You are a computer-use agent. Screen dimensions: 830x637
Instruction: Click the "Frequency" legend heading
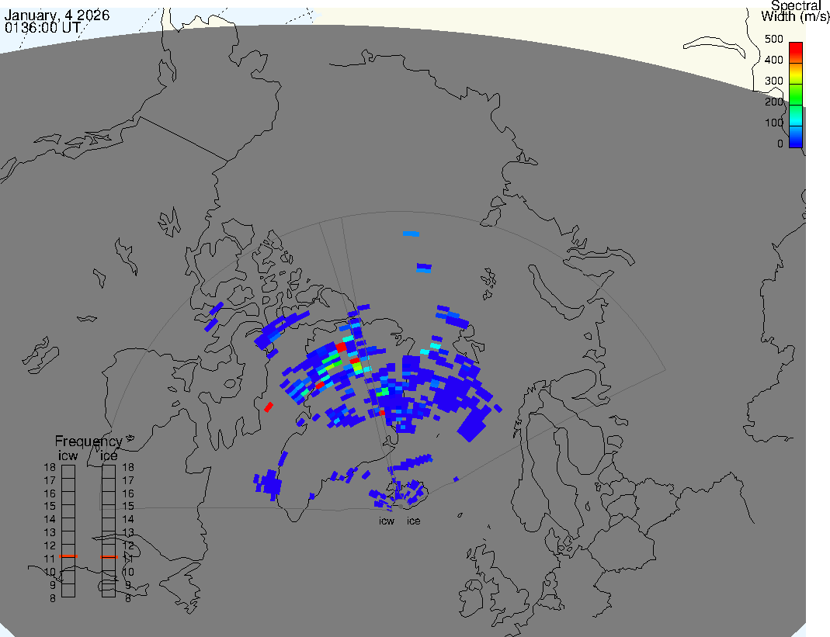tap(89, 441)
